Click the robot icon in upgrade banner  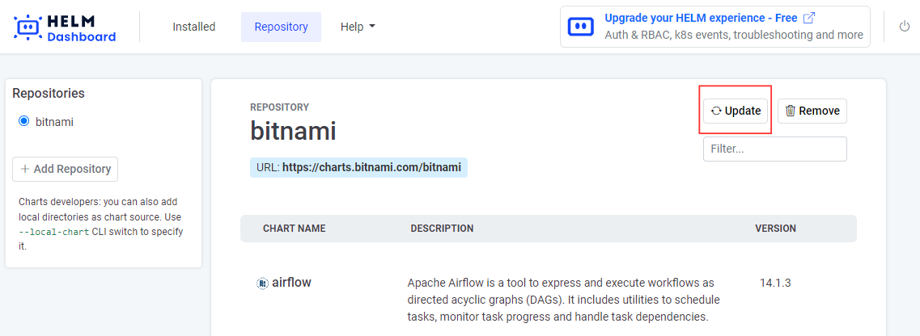pyautogui.click(x=580, y=27)
